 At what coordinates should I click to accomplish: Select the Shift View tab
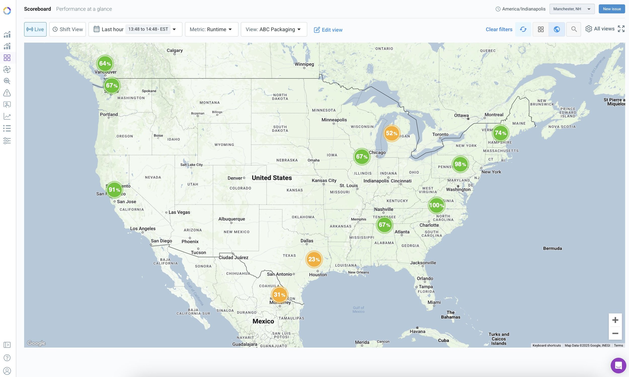[67, 29]
